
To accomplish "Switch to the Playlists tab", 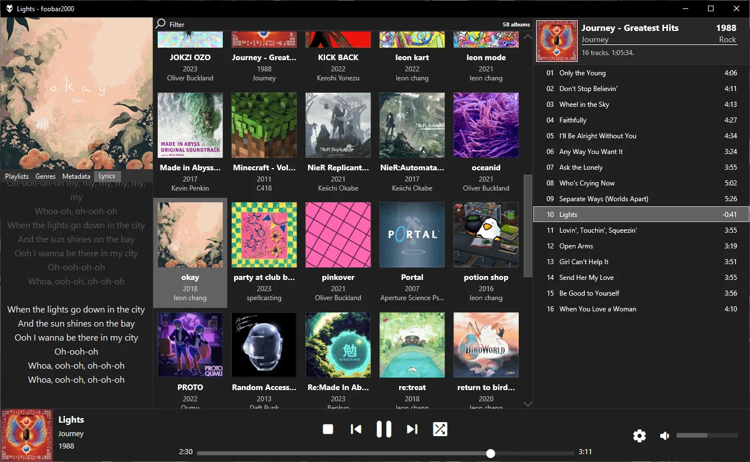I will 16,176.
